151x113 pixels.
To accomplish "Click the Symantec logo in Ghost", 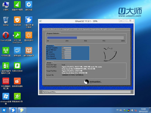I will (93, 82).
